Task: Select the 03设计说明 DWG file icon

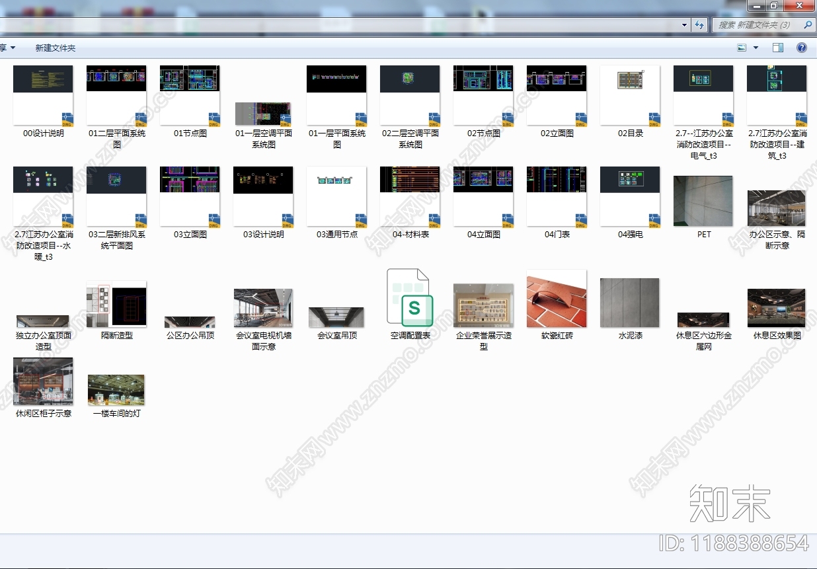Action: point(263,196)
